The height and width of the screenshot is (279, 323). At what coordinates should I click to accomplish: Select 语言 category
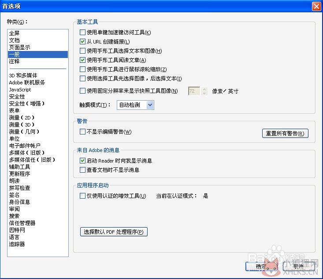pos(38,237)
